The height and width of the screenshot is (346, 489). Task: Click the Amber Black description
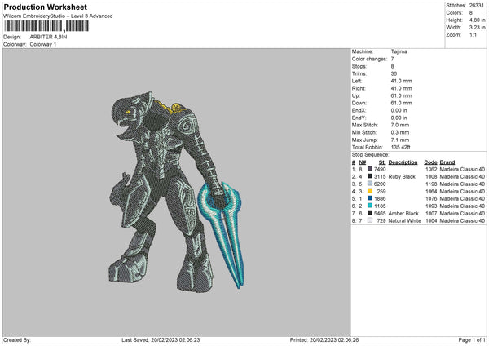[x=403, y=214]
